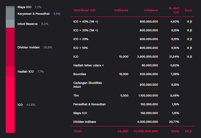Select the '34,500' total InShares
Screen dimensions: 201x138
(123, 131)
